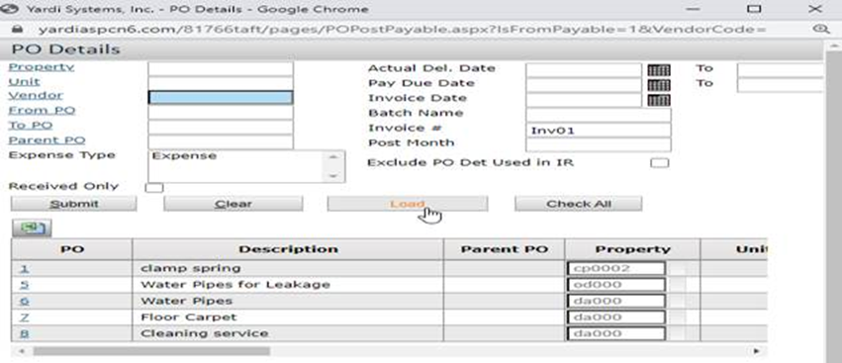
Task: Focus the From PO input field
Action: tap(221, 112)
